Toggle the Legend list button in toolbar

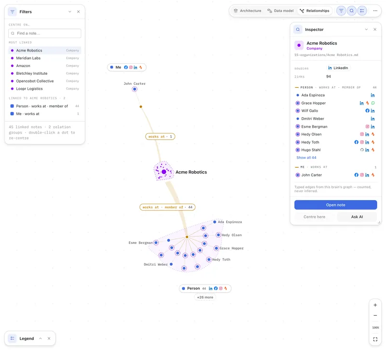point(362,11)
